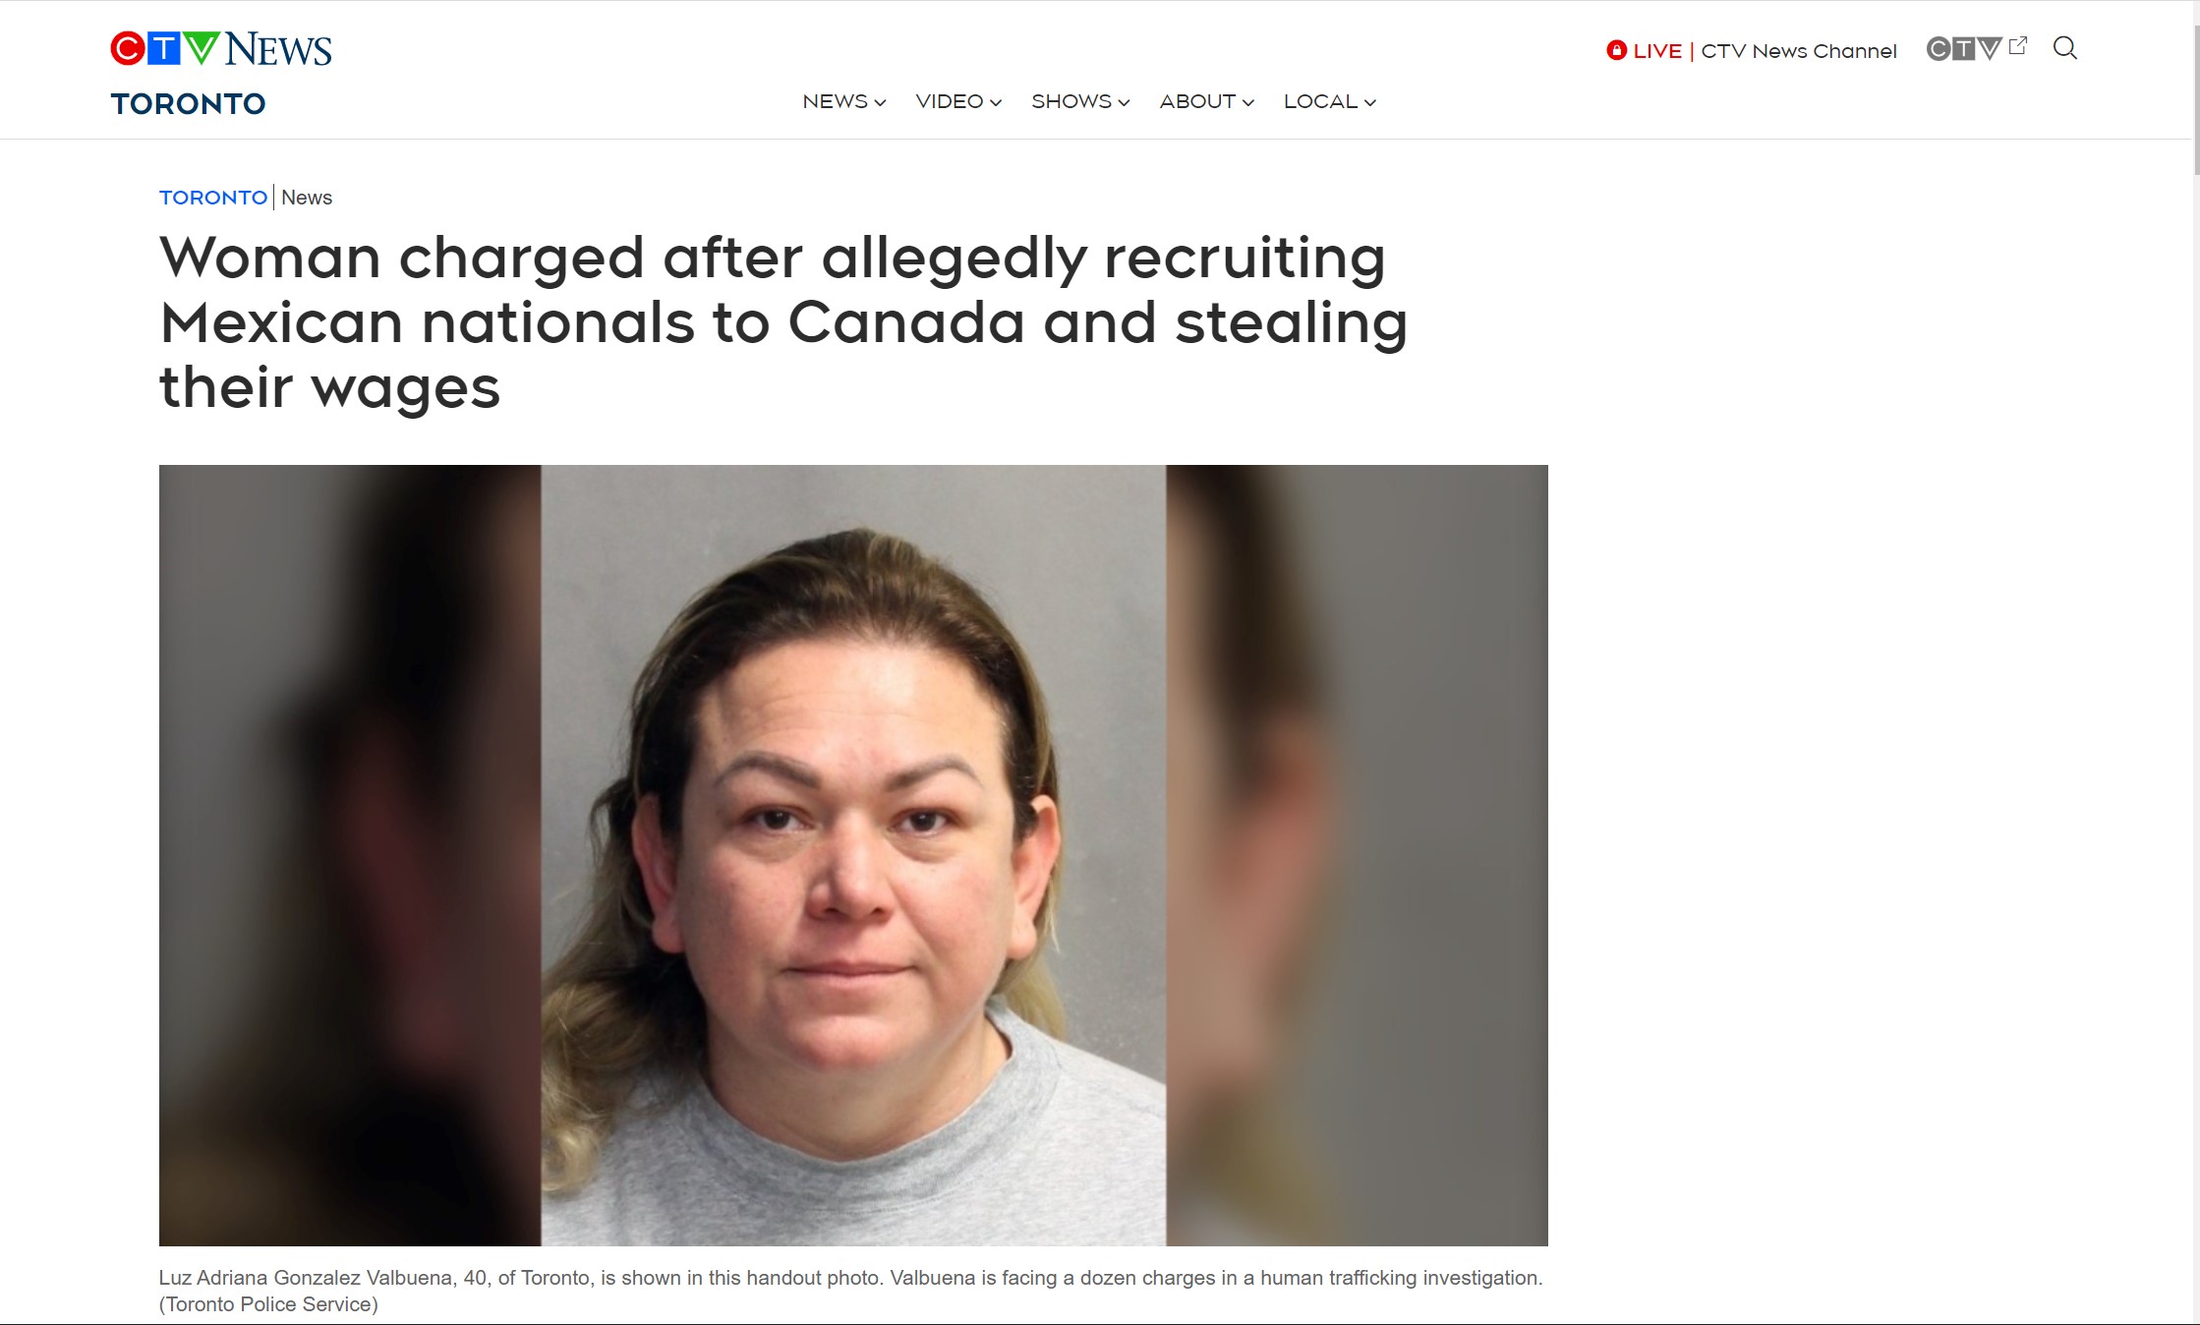Click the red LIVE indicator icon
Viewport: 2200px width, 1325px height.
[1616, 50]
